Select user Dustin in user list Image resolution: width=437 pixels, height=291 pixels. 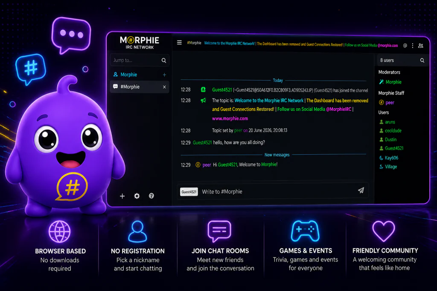click(x=391, y=139)
